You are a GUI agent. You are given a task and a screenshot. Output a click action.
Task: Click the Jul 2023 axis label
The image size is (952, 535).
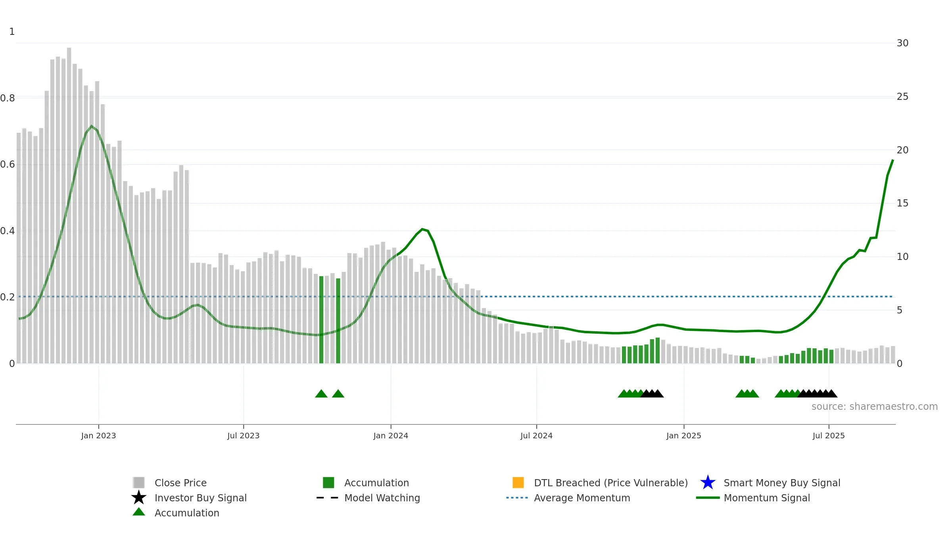coord(243,436)
